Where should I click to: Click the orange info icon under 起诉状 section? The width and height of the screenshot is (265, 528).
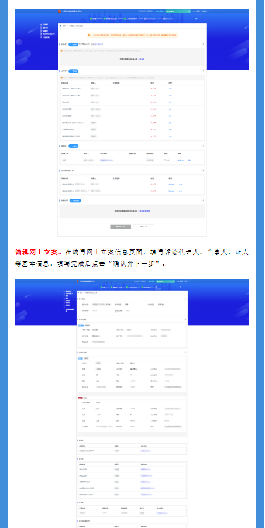coord(61,51)
